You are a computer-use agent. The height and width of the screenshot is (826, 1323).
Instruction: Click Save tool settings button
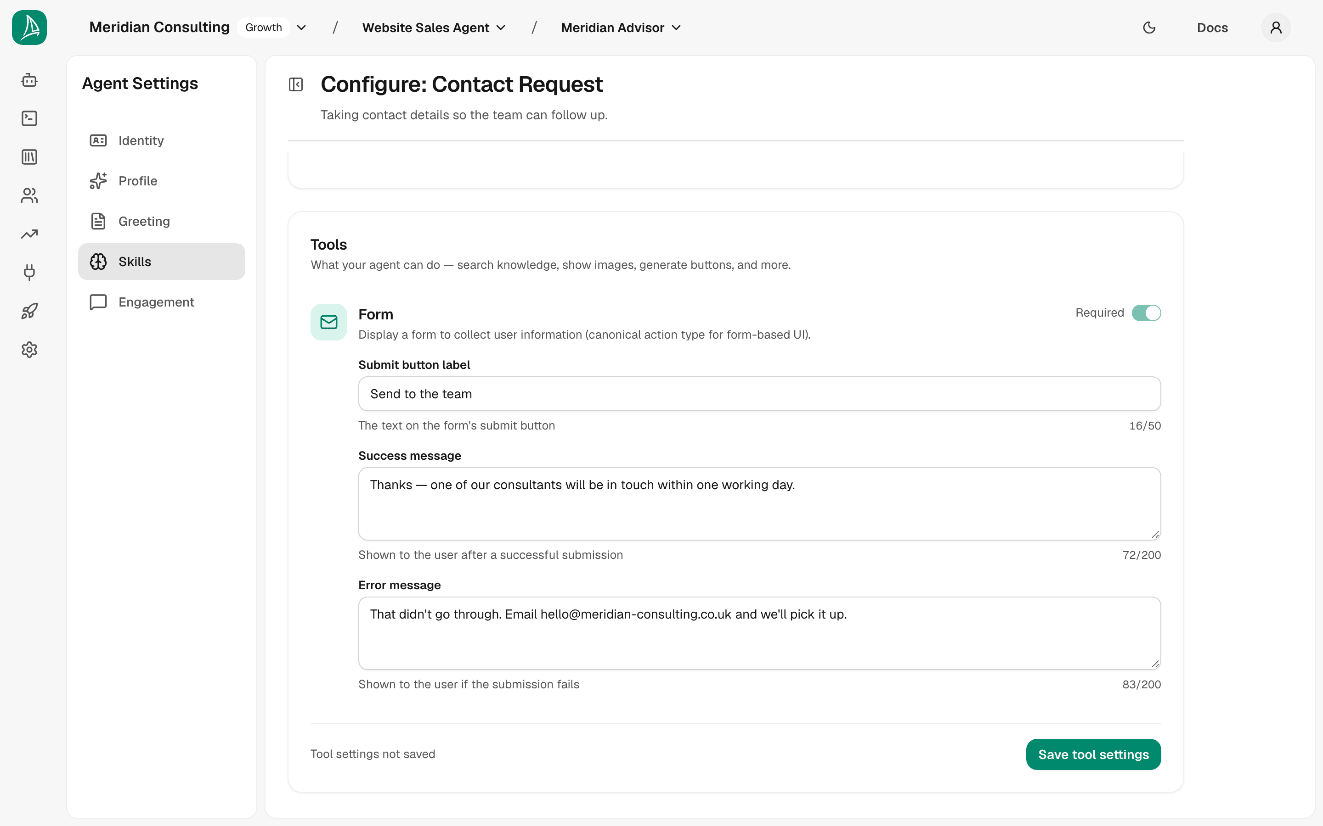coord(1093,754)
